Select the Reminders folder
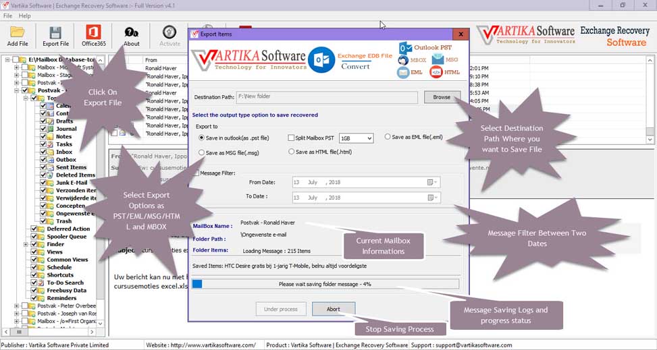The width and height of the screenshot is (657, 350). click(61, 298)
